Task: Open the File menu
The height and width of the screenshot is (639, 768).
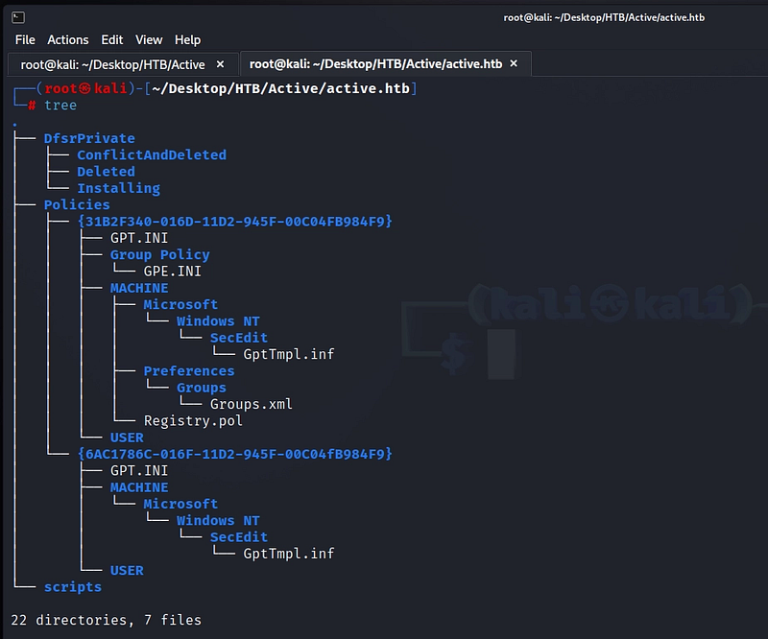Action: (x=25, y=39)
